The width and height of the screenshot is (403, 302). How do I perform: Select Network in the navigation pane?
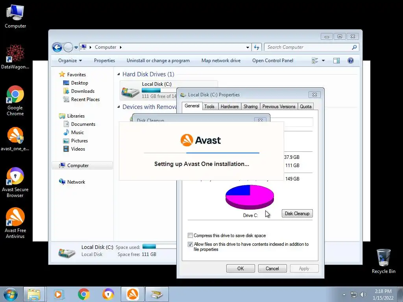[76, 182]
